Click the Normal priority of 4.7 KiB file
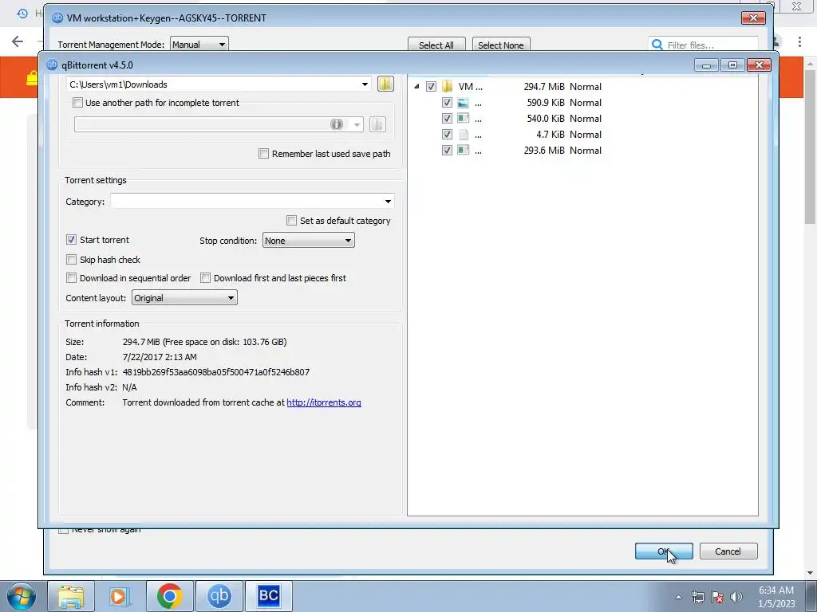The image size is (817, 612). [585, 134]
